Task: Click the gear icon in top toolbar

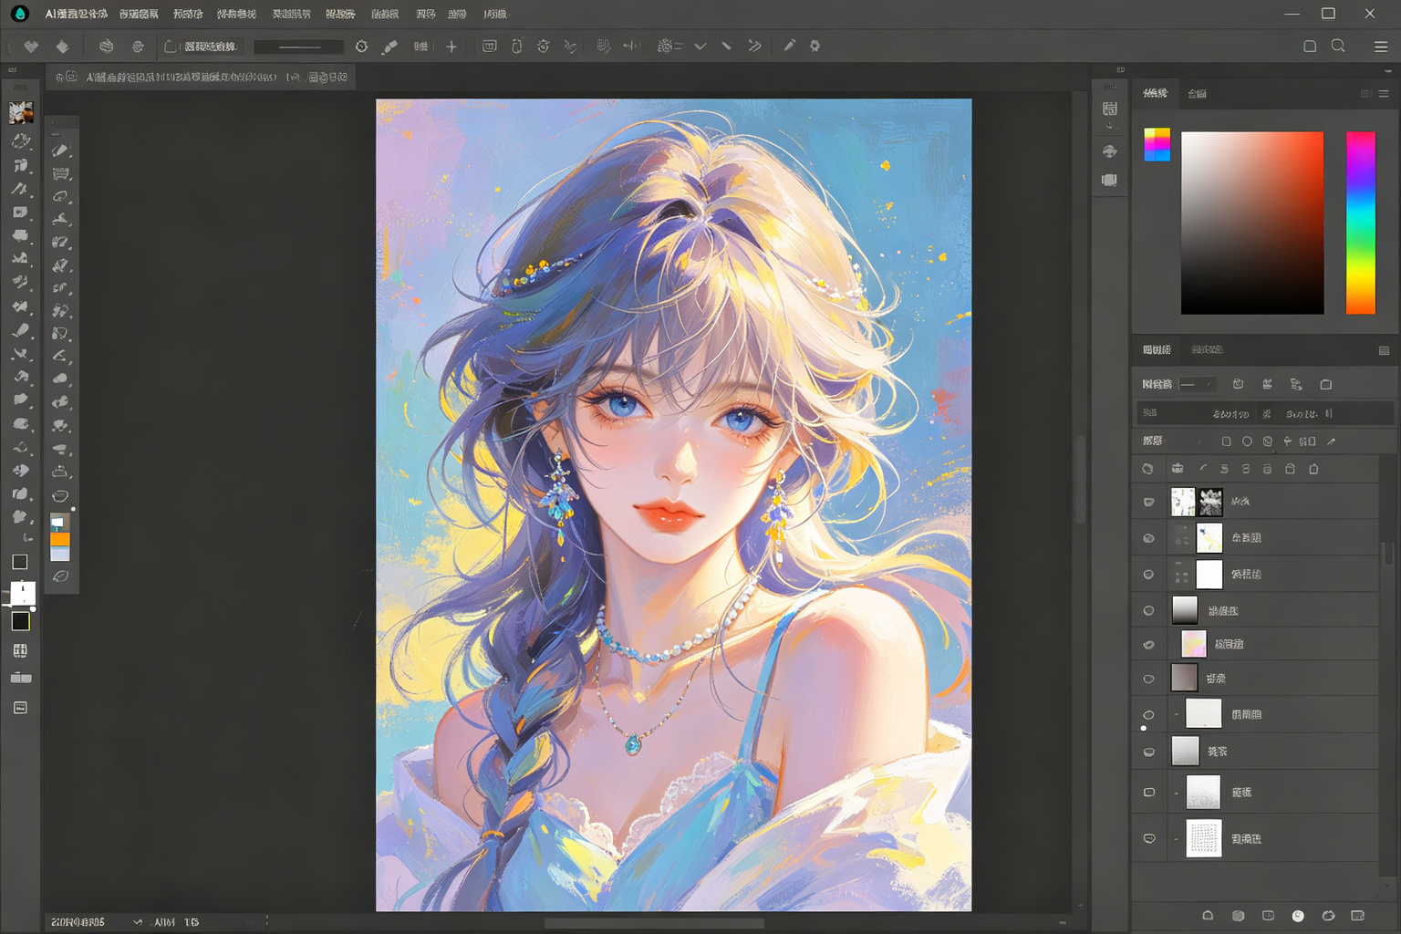Action: tap(815, 46)
